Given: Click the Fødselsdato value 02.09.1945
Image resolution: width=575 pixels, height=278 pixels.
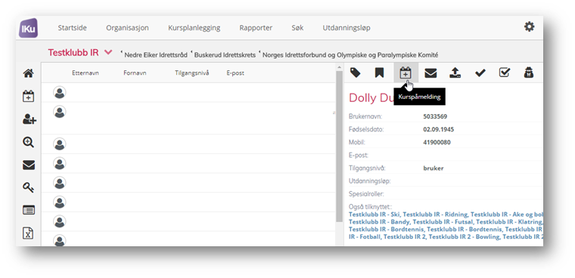Looking at the screenshot, I should pyautogui.click(x=439, y=129).
